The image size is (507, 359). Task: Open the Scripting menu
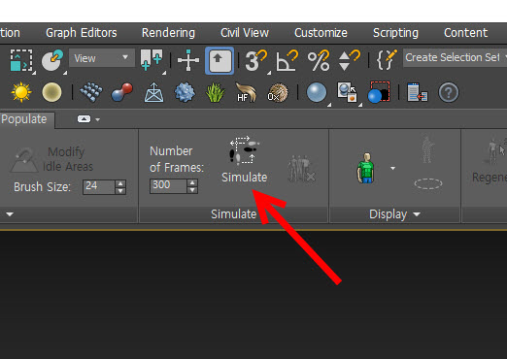(395, 33)
